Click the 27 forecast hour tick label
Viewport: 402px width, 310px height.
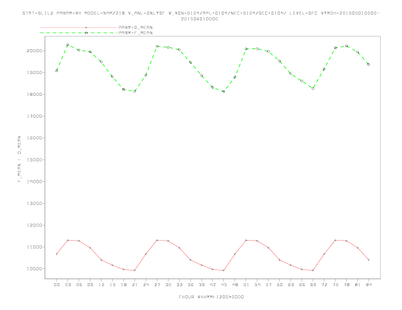tap(157, 285)
